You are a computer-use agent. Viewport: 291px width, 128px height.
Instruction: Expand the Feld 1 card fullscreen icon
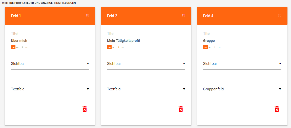pyautogui.click(x=87, y=15)
